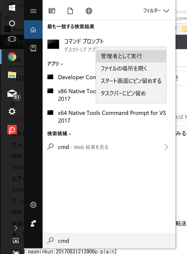Click the Cortana circle icon

pos(12,23)
